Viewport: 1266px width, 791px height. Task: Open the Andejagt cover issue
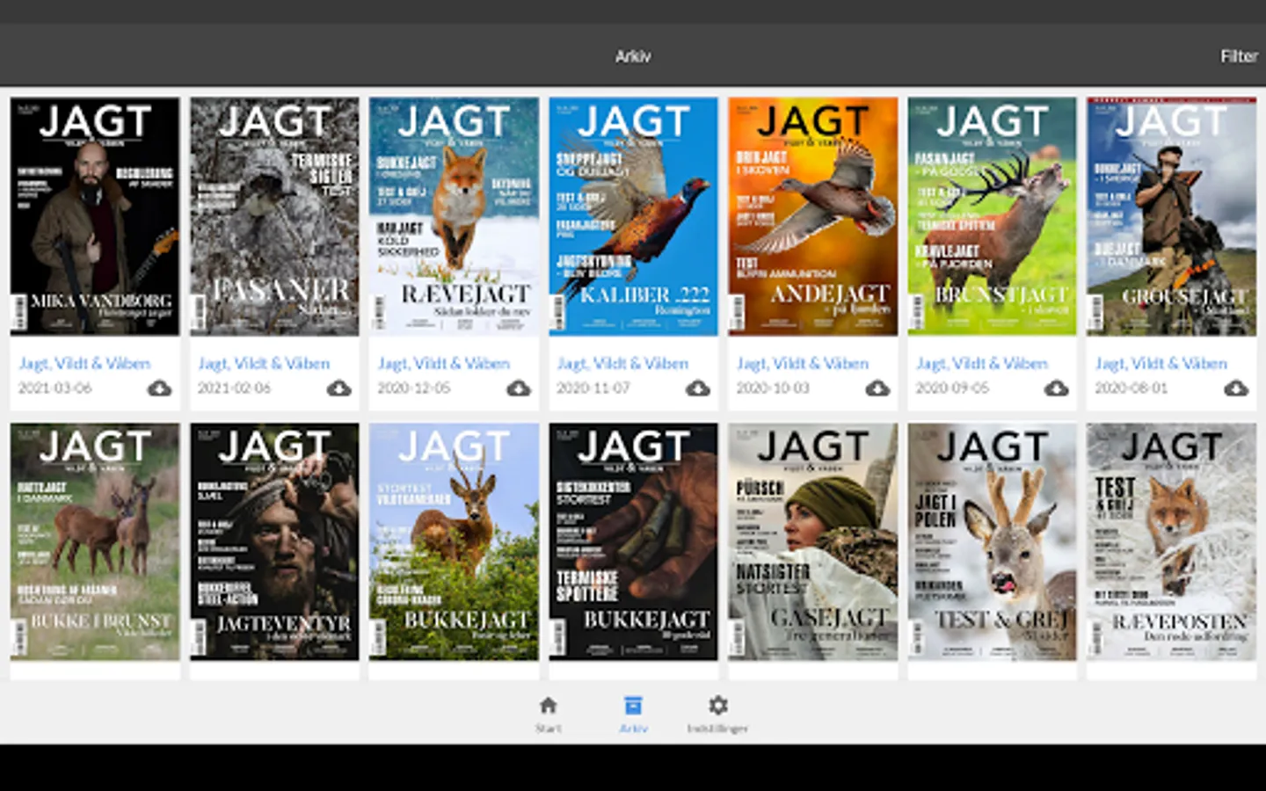point(812,216)
